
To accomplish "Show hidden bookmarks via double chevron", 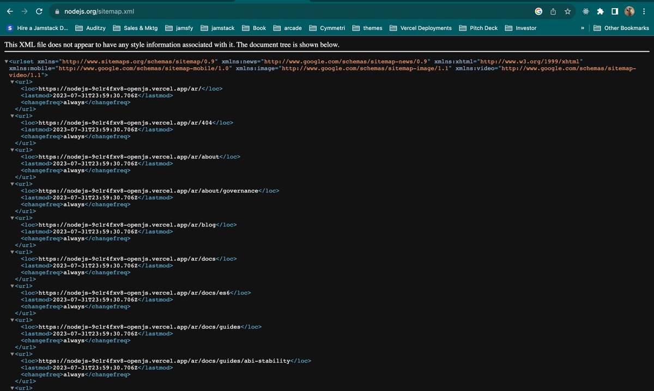I will (x=583, y=28).
